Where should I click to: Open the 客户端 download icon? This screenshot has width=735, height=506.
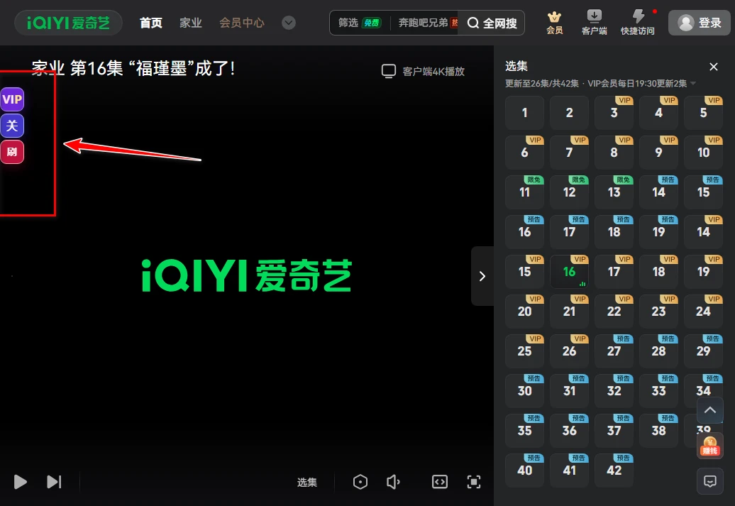[594, 23]
